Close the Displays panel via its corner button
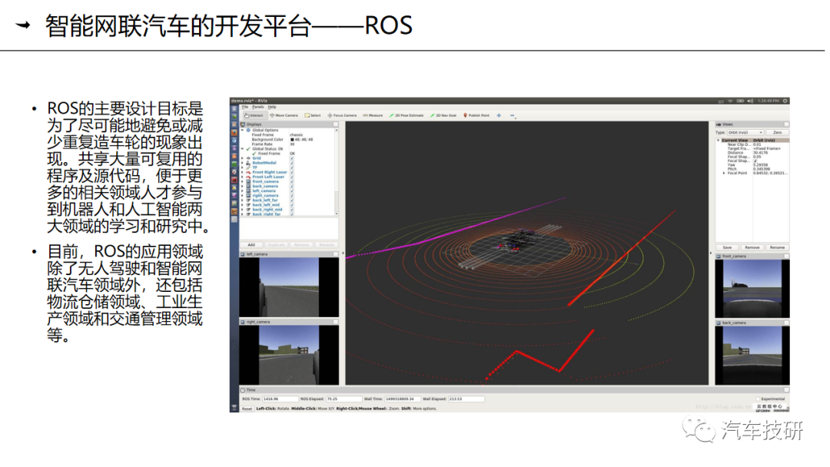Viewport: 830px width, 467px height. coord(336,124)
